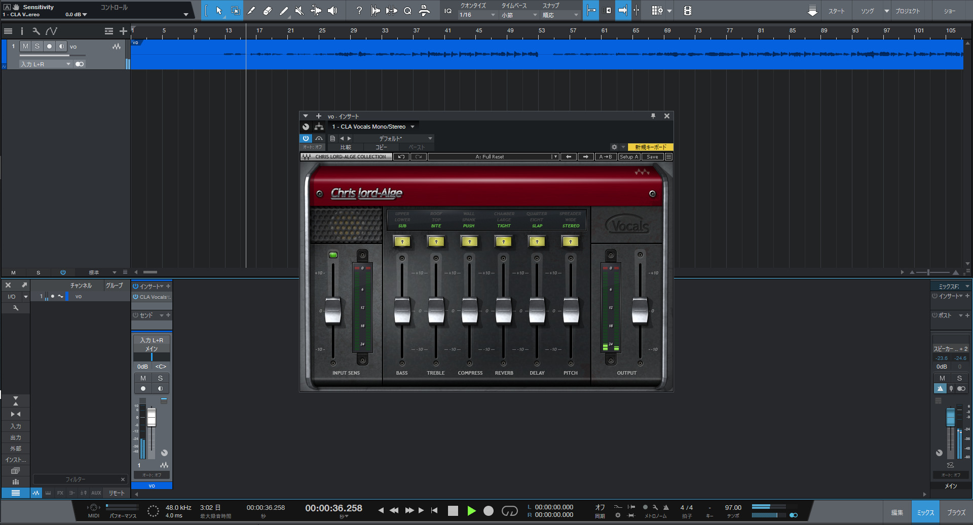Open the プロジェクト page
The height and width of the screenshot is (525, 973).
908,11
